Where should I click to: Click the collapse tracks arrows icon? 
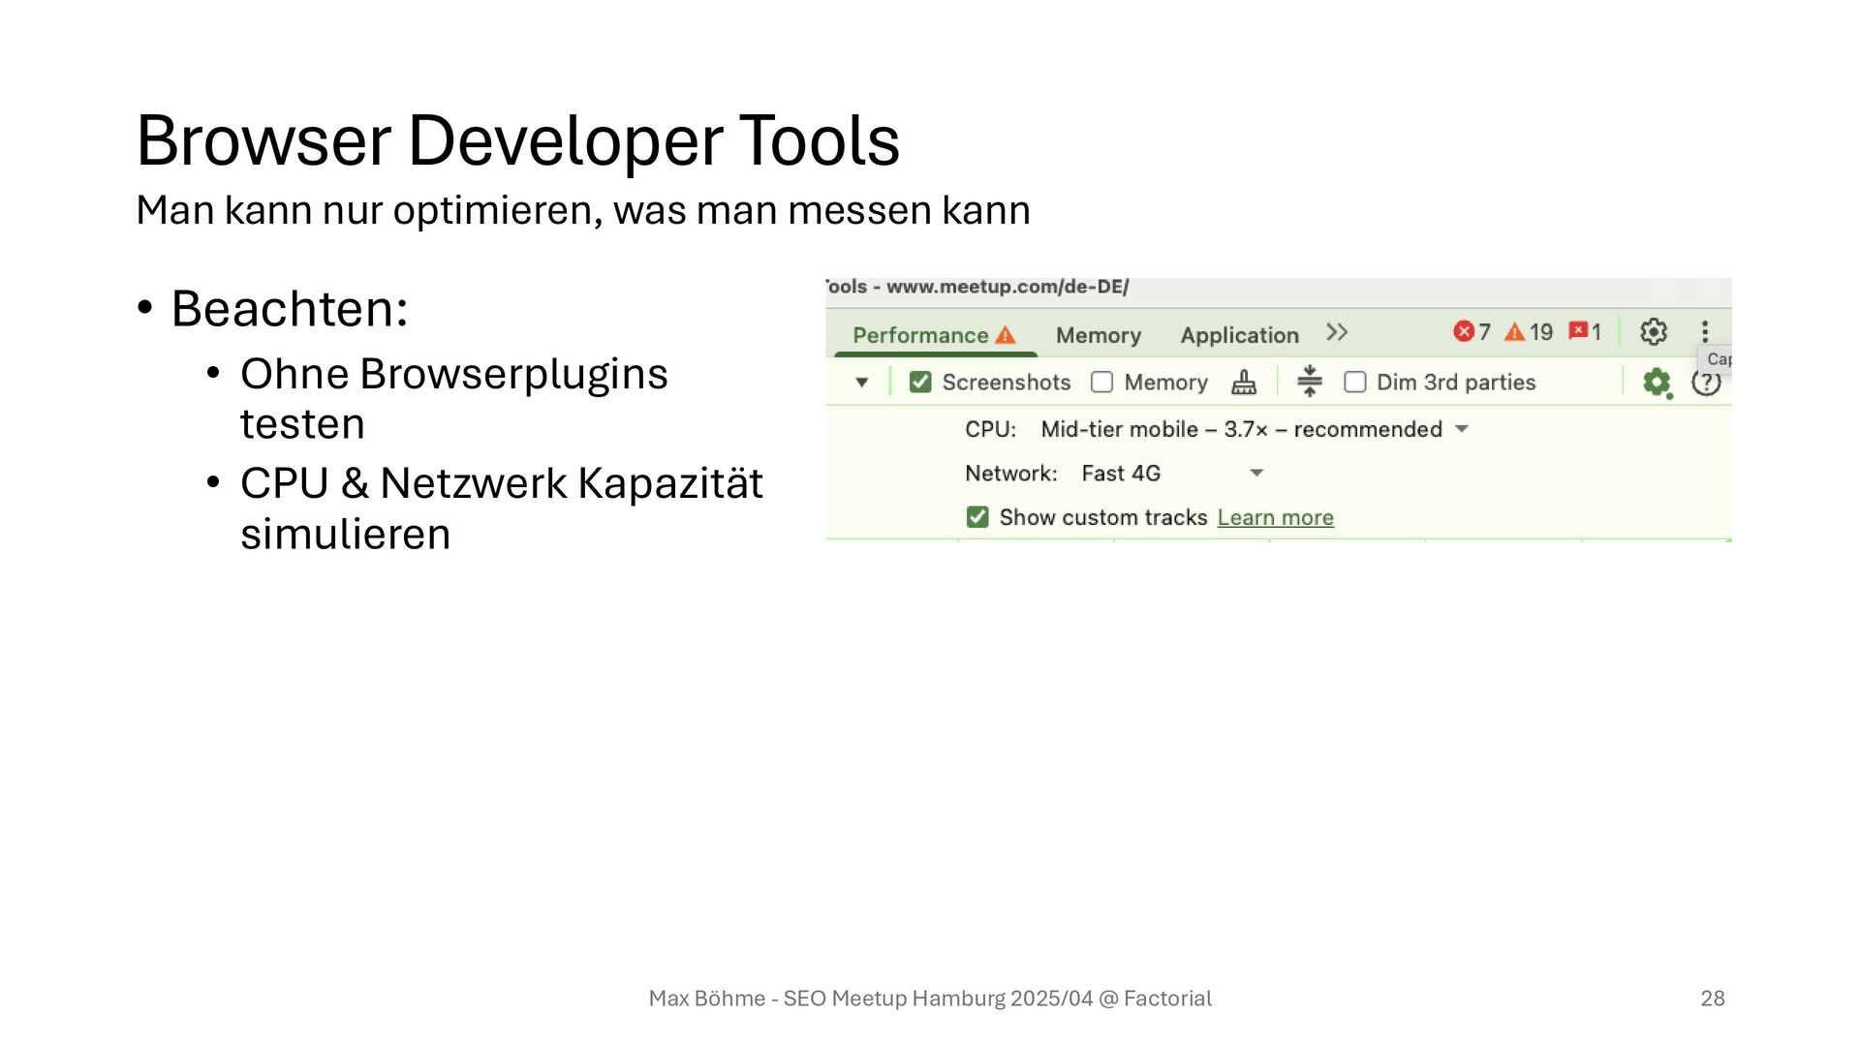[1309, 382]
